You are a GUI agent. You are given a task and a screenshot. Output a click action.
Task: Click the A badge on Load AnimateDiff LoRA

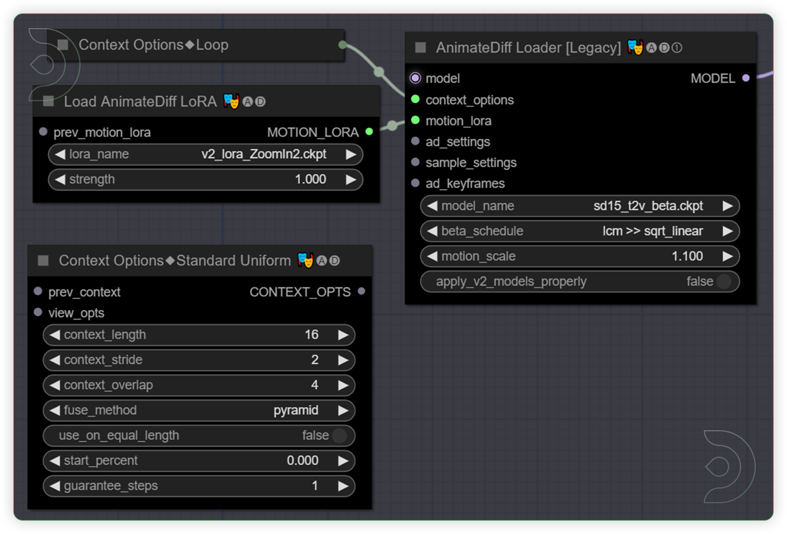click(247, 102)
